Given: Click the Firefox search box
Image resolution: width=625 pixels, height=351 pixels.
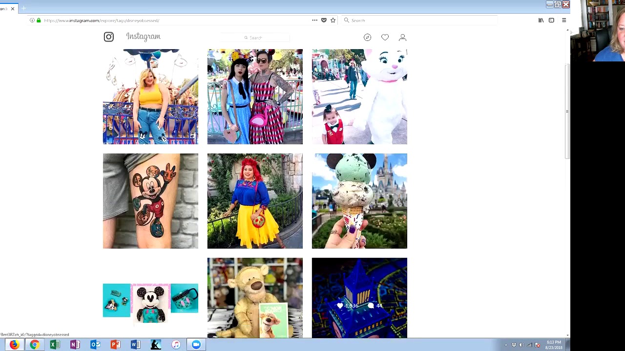Looking at the screenshot, I should tap(419, 20).
